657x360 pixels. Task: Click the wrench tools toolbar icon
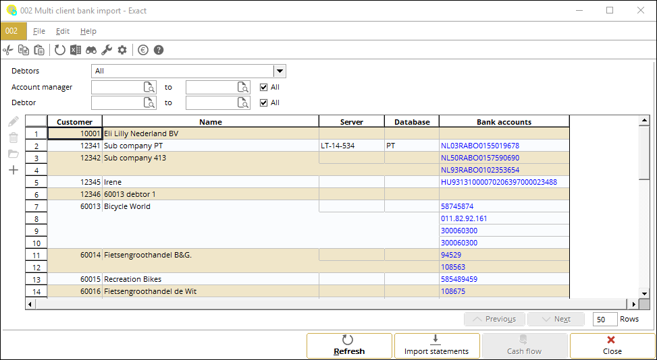[x=107, y=50]
